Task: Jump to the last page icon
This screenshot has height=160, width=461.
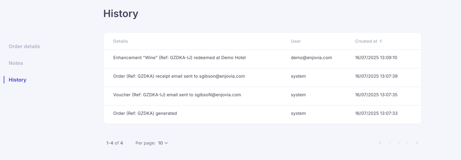Action: click(417, 143)
